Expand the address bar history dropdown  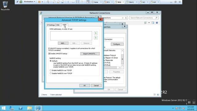point(123,18)
